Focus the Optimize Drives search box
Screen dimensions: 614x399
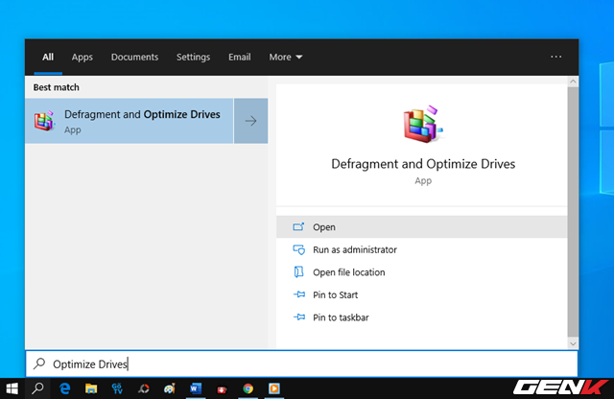[301, 364]
